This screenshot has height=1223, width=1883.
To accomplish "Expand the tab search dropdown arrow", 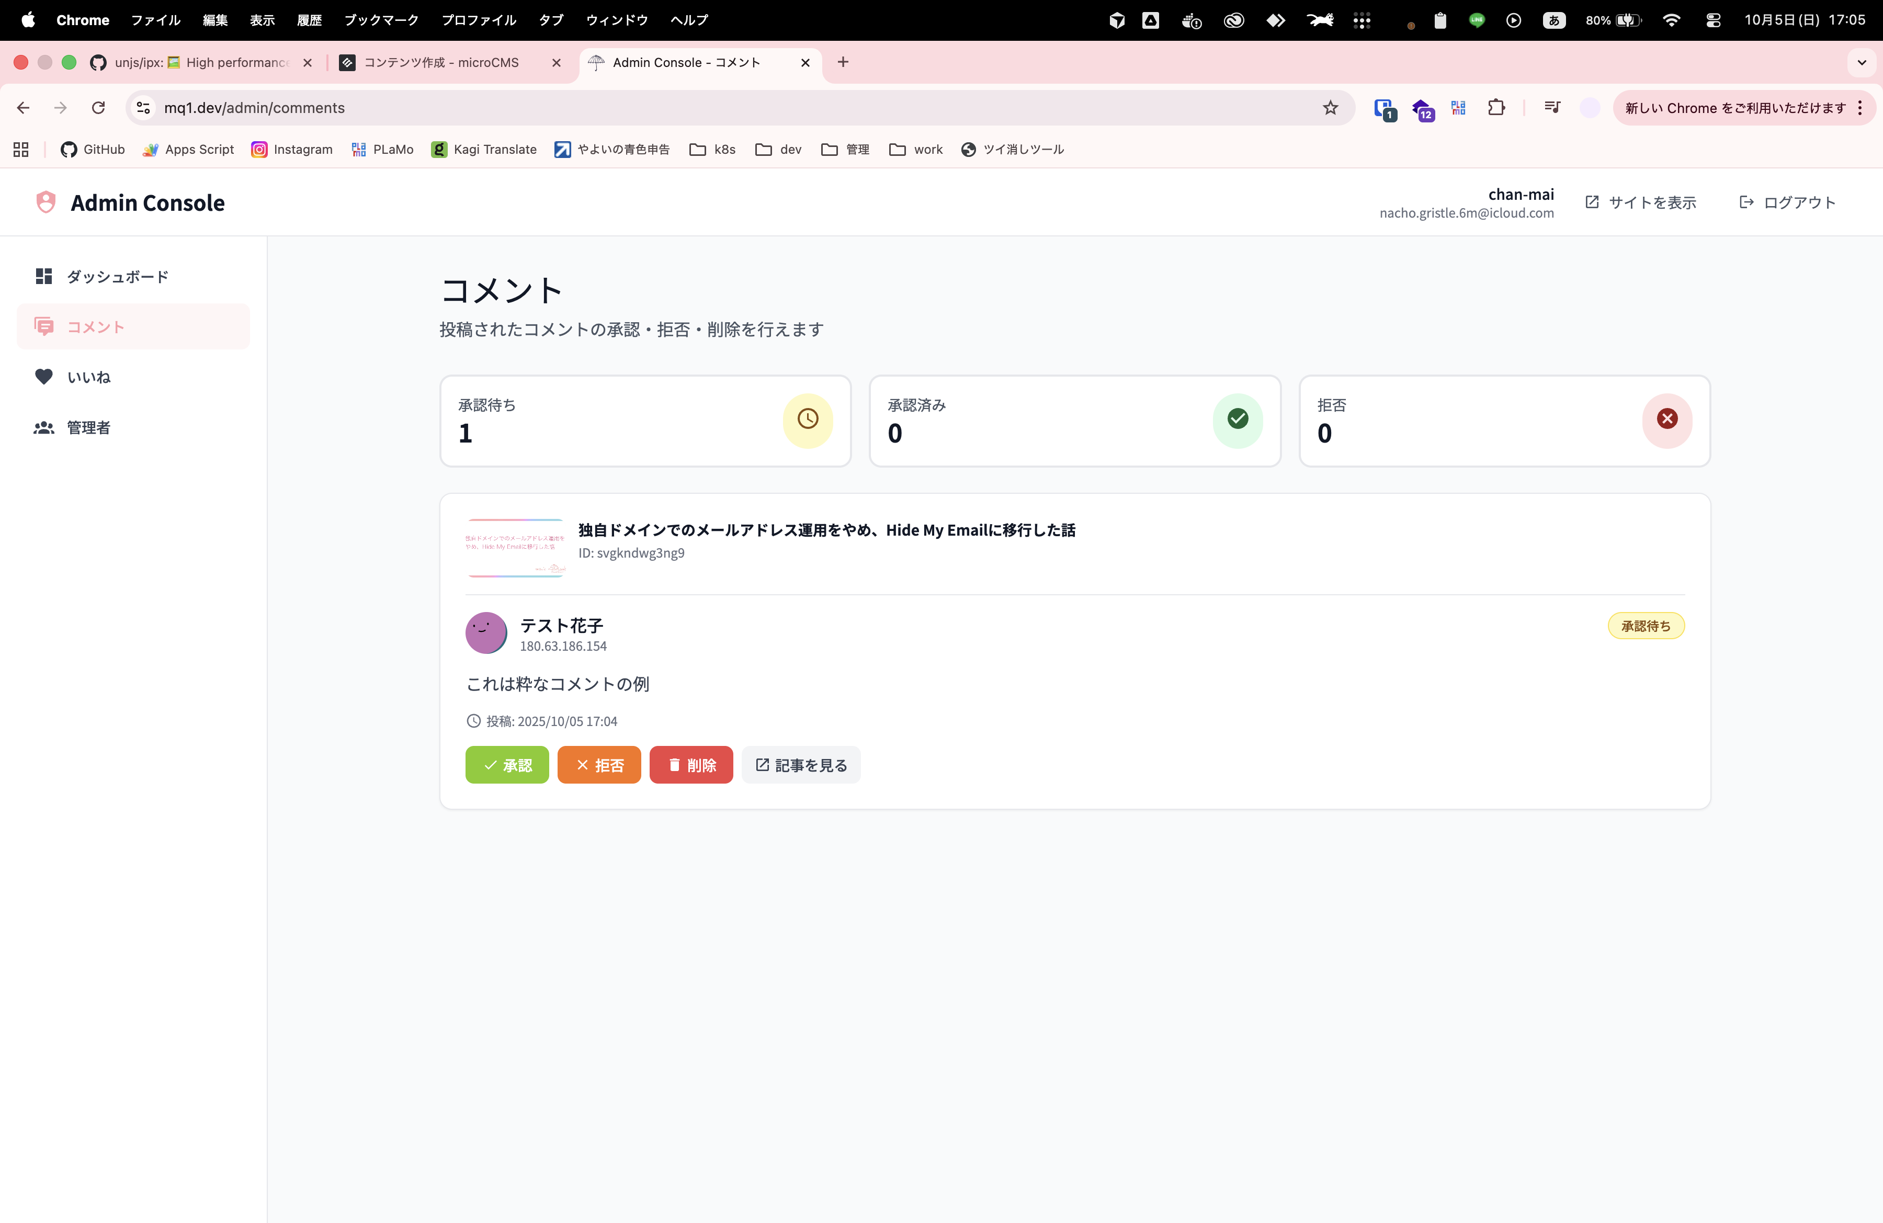I will point(1861,62).
